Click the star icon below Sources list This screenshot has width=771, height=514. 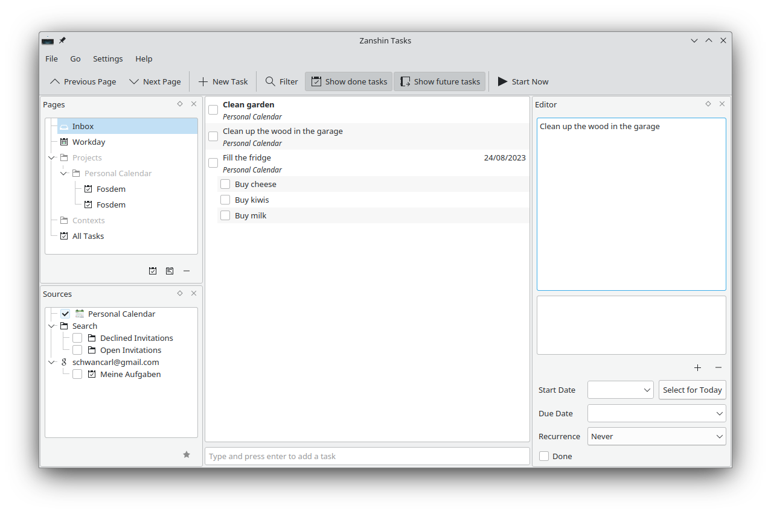coord(187,454)
